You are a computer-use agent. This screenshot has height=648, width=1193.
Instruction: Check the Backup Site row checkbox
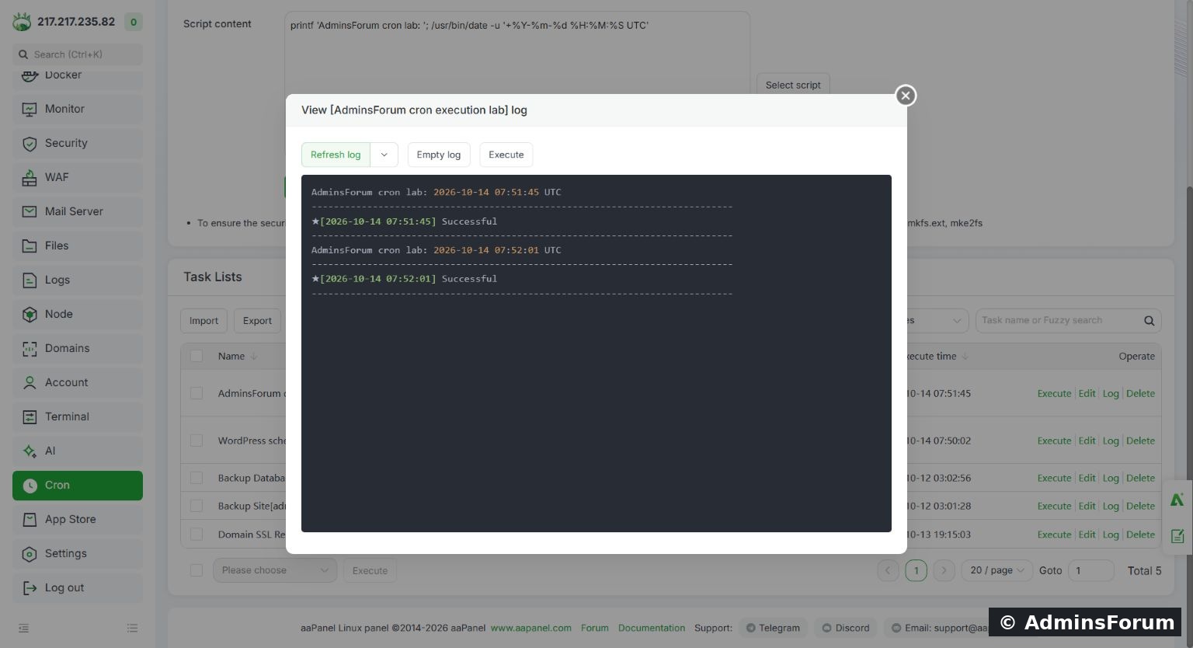coord(197,506)
